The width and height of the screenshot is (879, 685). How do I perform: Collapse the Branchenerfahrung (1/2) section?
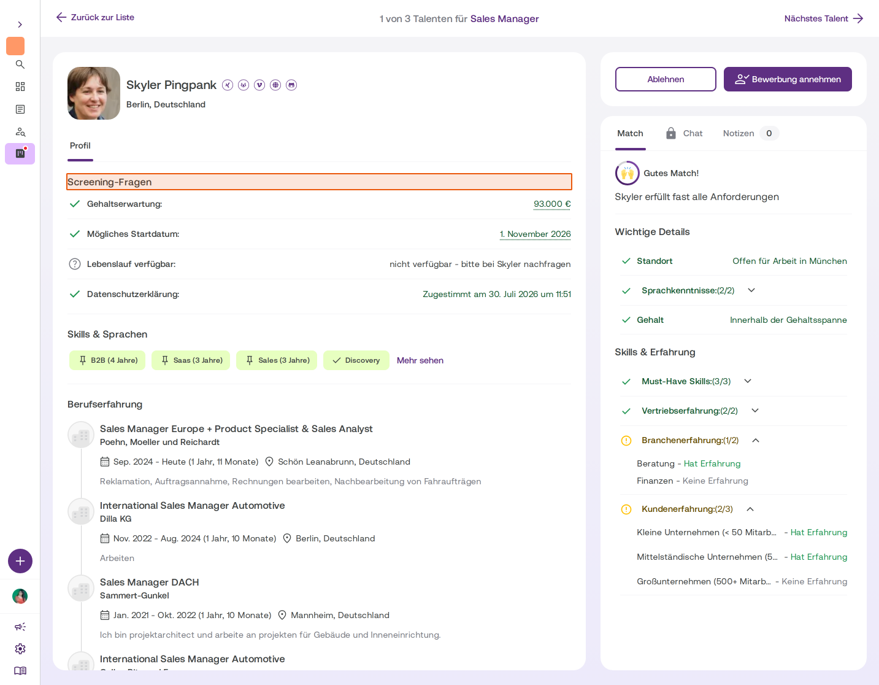(x=756, y=440)
